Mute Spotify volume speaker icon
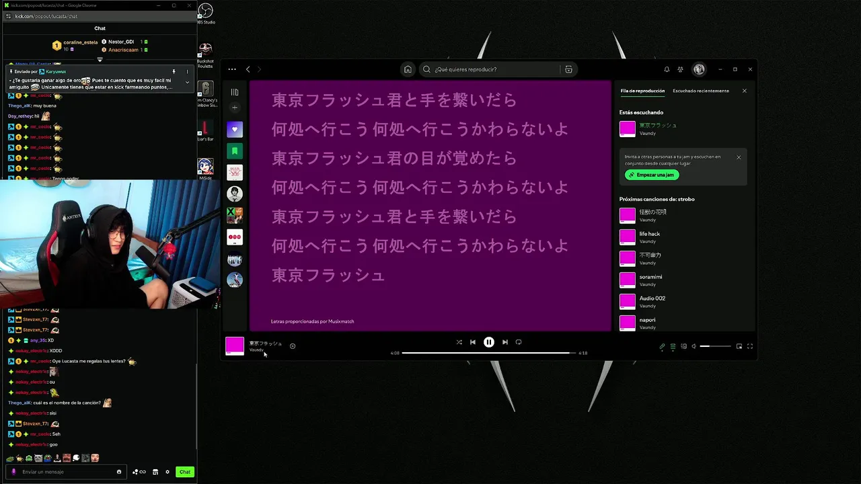The height and width of the screenshot is (484, 861). (x=694, y=346)
